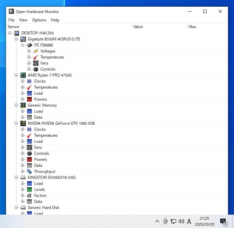Viewport: 234px width, 228px height.
Task: Click the NVIDIA GeForce GTX 1060 GPU icon
Action: point(23,123)
